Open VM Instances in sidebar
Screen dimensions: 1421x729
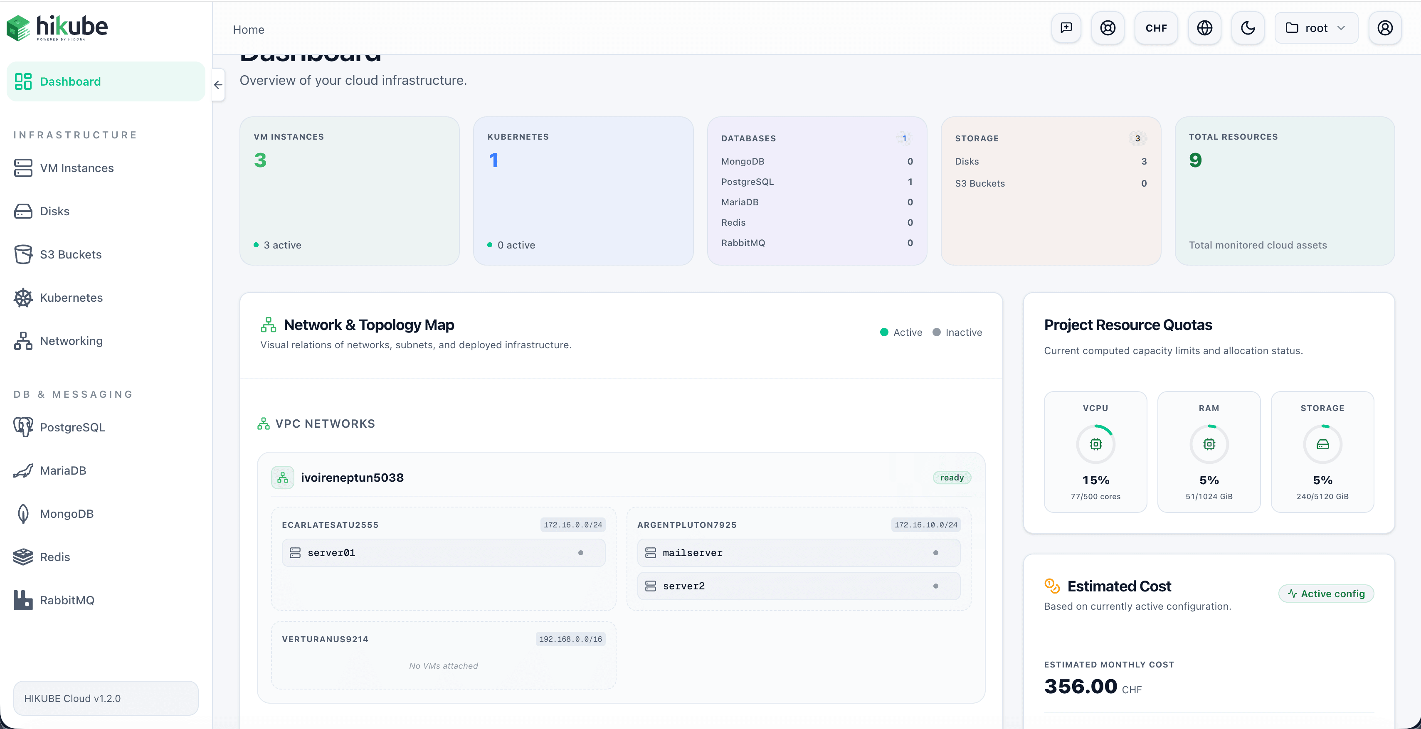tap(106, 167)
